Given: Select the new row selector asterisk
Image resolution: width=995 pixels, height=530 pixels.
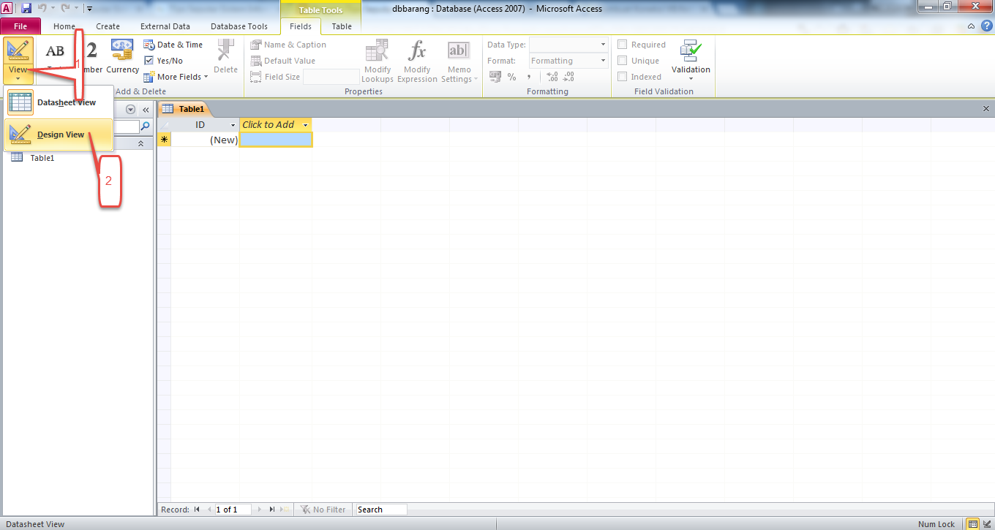Looking at the screenshot, I should (x=164, y=139).
